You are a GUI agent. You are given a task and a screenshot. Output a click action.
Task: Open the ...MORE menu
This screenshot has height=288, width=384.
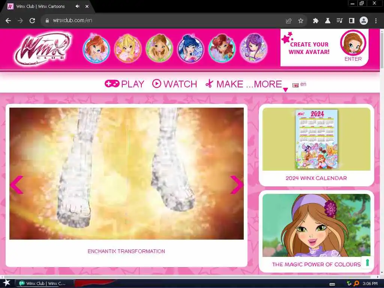264,84
